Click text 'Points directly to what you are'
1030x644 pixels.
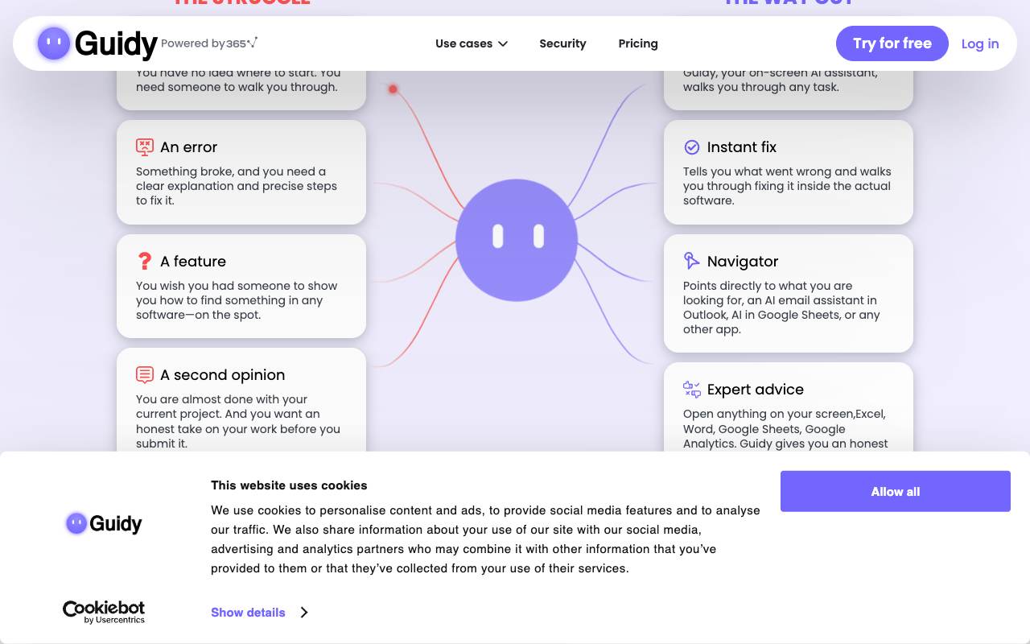(x=768, y=286)
